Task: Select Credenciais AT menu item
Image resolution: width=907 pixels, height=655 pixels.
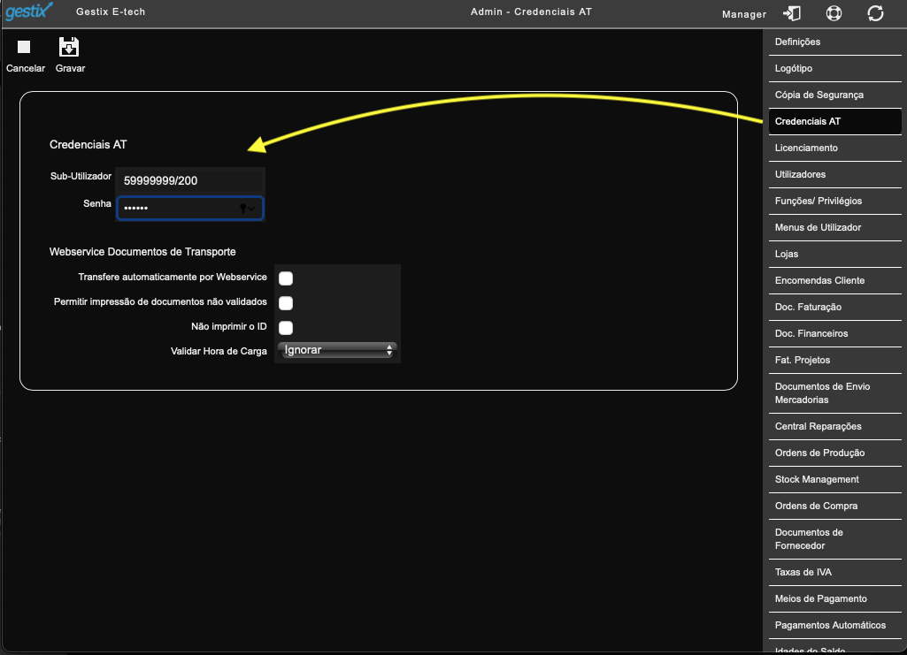Action: coord(834,122)
